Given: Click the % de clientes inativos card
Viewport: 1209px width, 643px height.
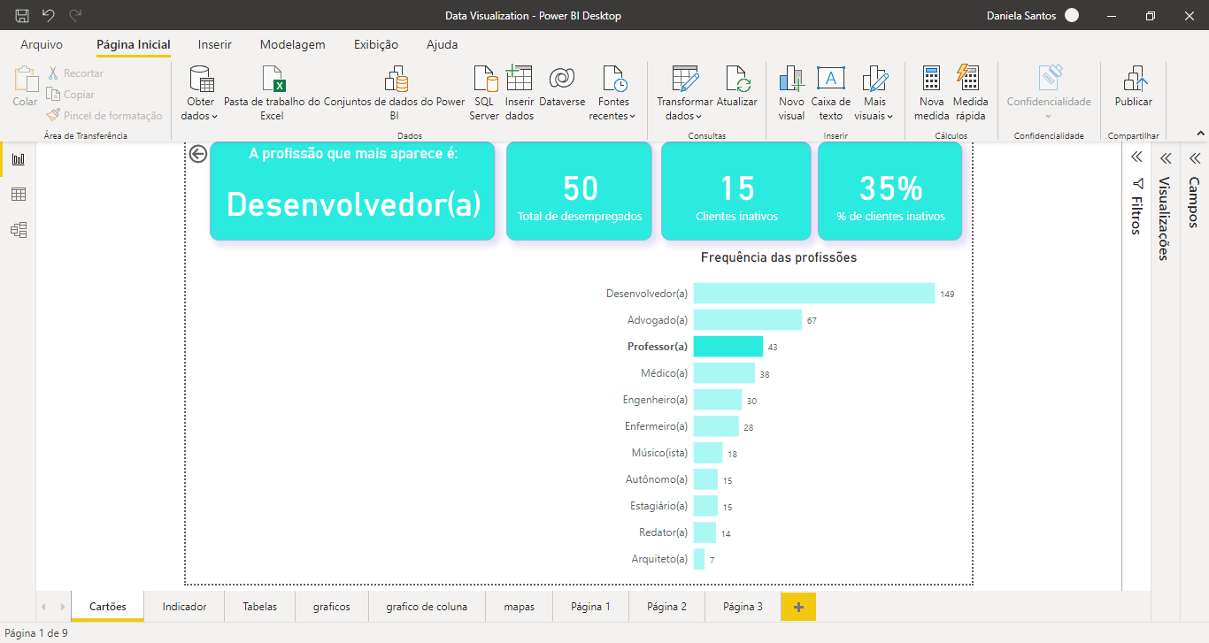Looking at the screenshot, I should pyautogui.click(x=890, y=191).
